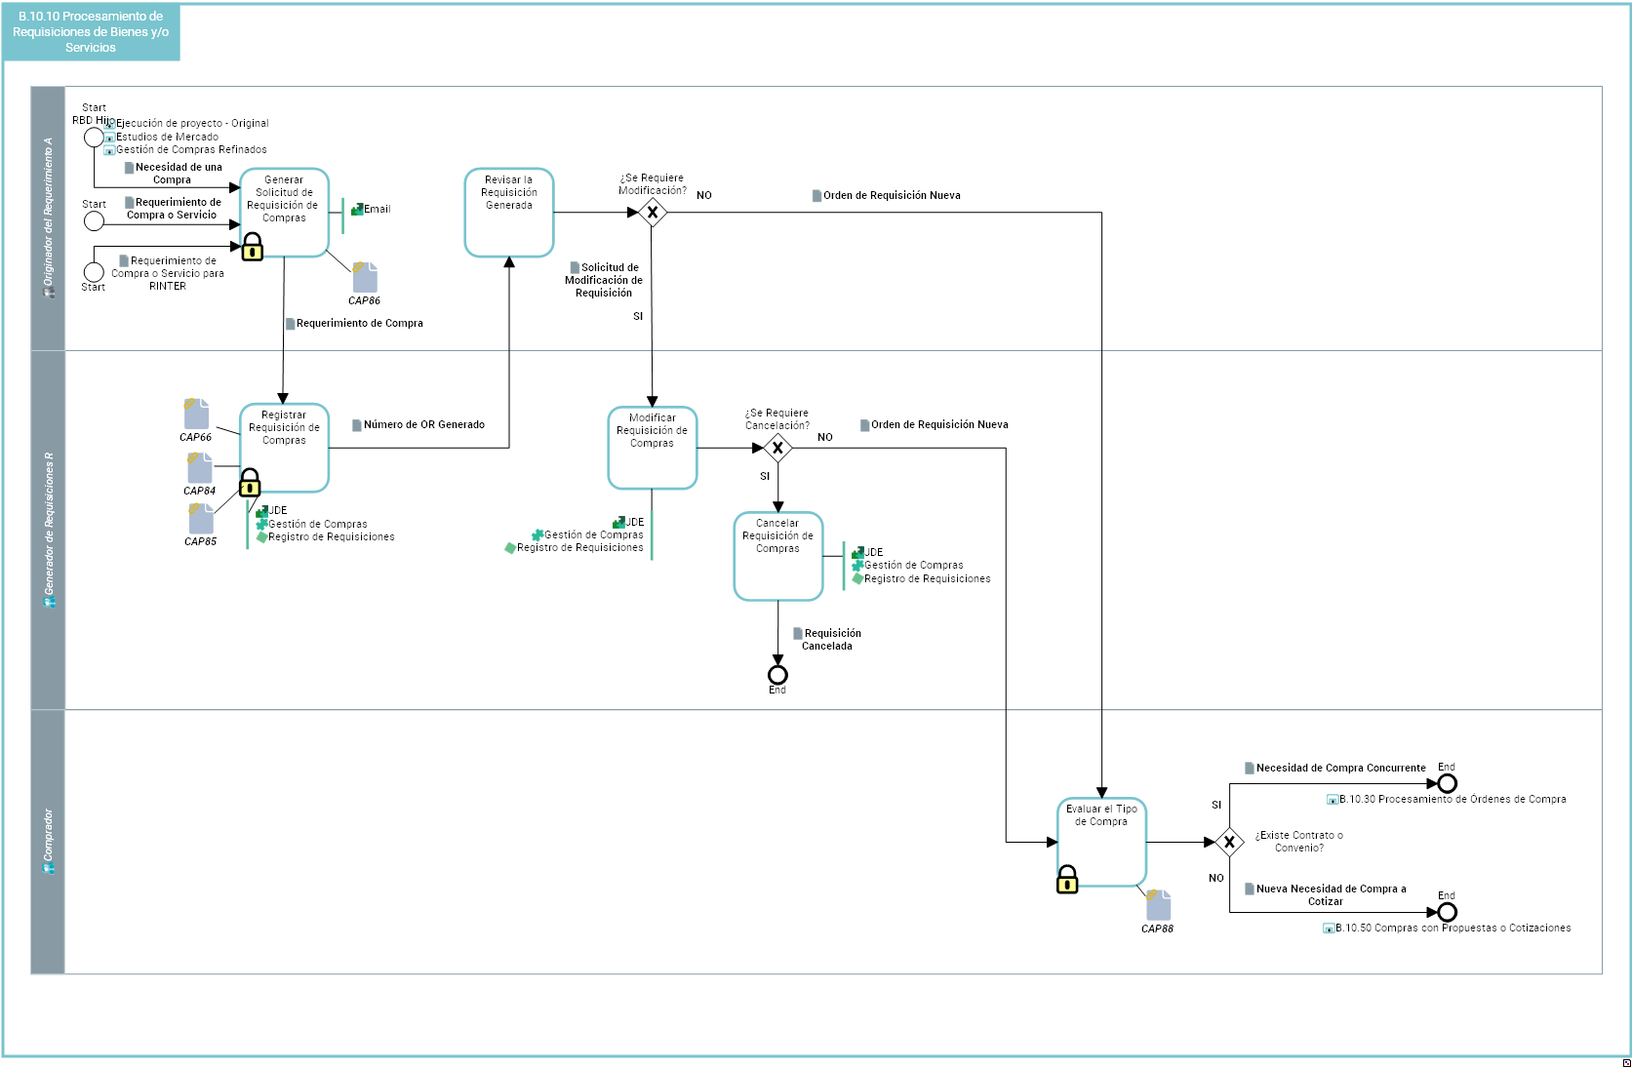The width and height of the screenshot is (1632, 1068).
Task: Open Cancelar Requisición de Compras task
Action: tap(778, 556)
